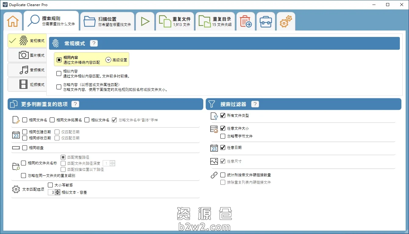The height and width of the screenshot is (234, 409).
Task: Click help button beside 搜索过滤器 header
Action: pos(255,104)
